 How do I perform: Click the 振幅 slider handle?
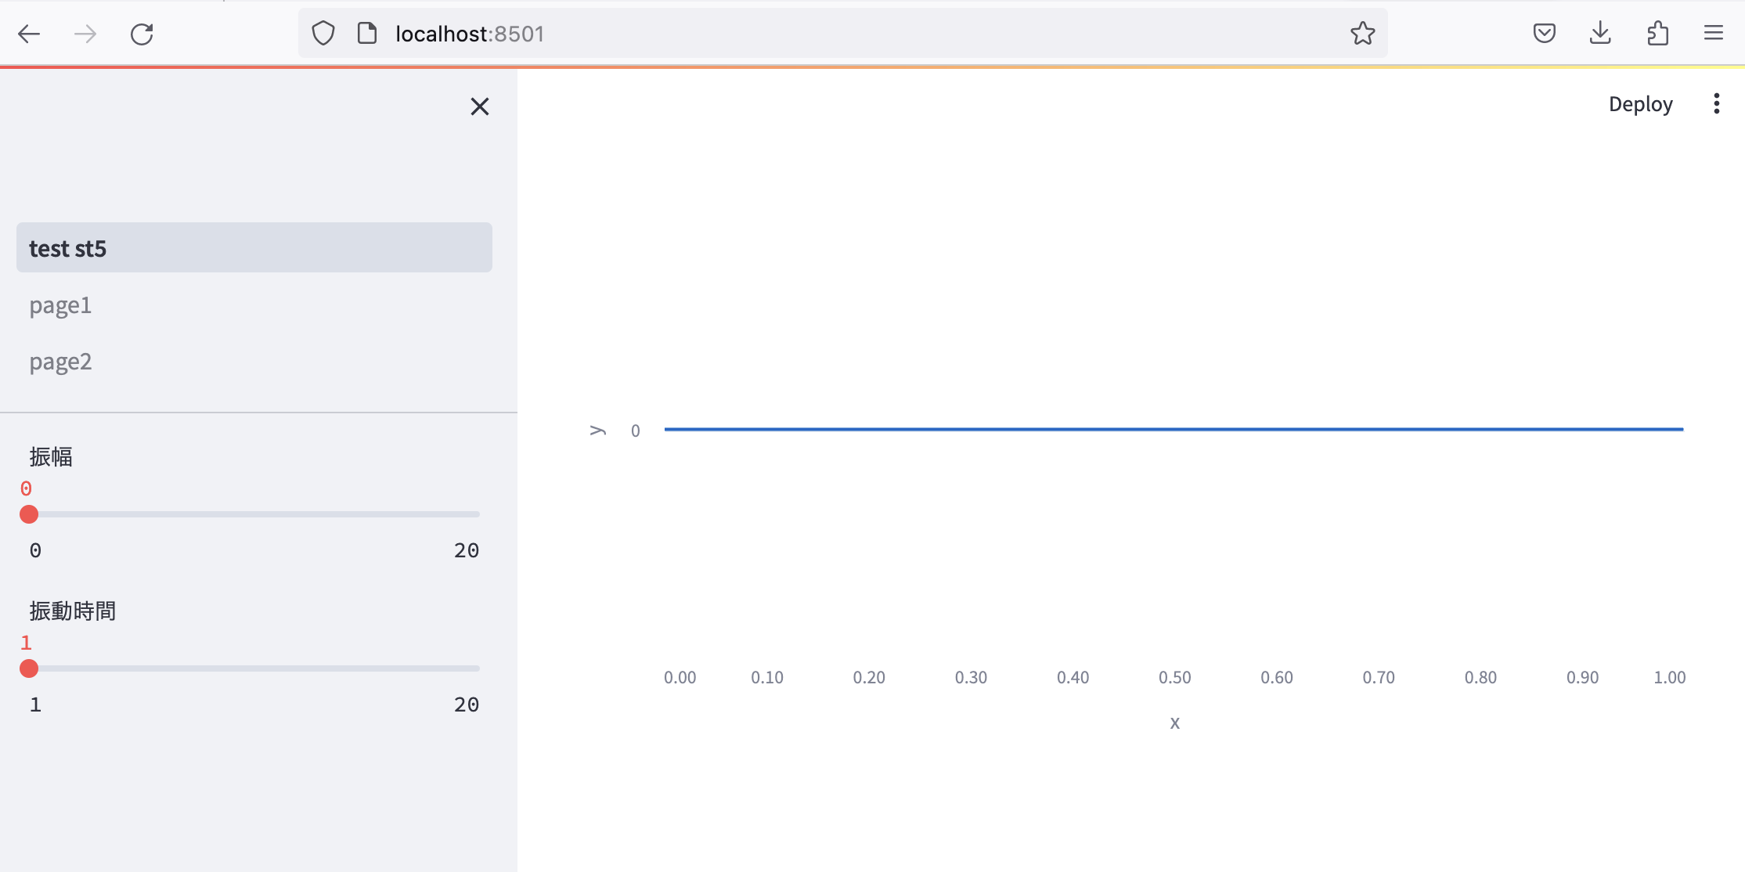coord(29,514)
